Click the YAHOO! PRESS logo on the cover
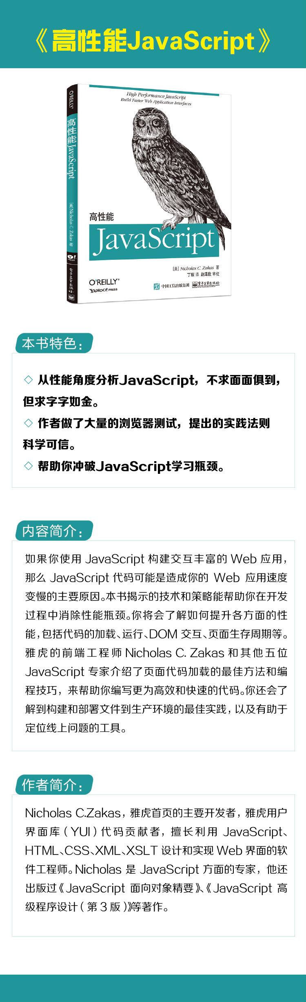This screenshot has height=1002, width=306. 104,290
